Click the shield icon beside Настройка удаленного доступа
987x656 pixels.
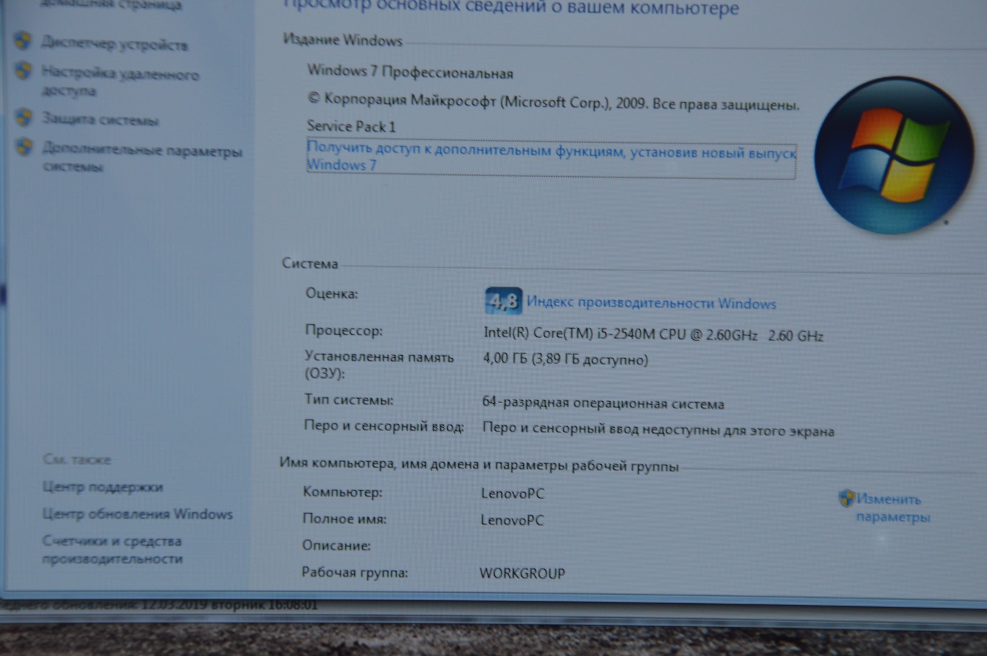(x=24, y=70)
